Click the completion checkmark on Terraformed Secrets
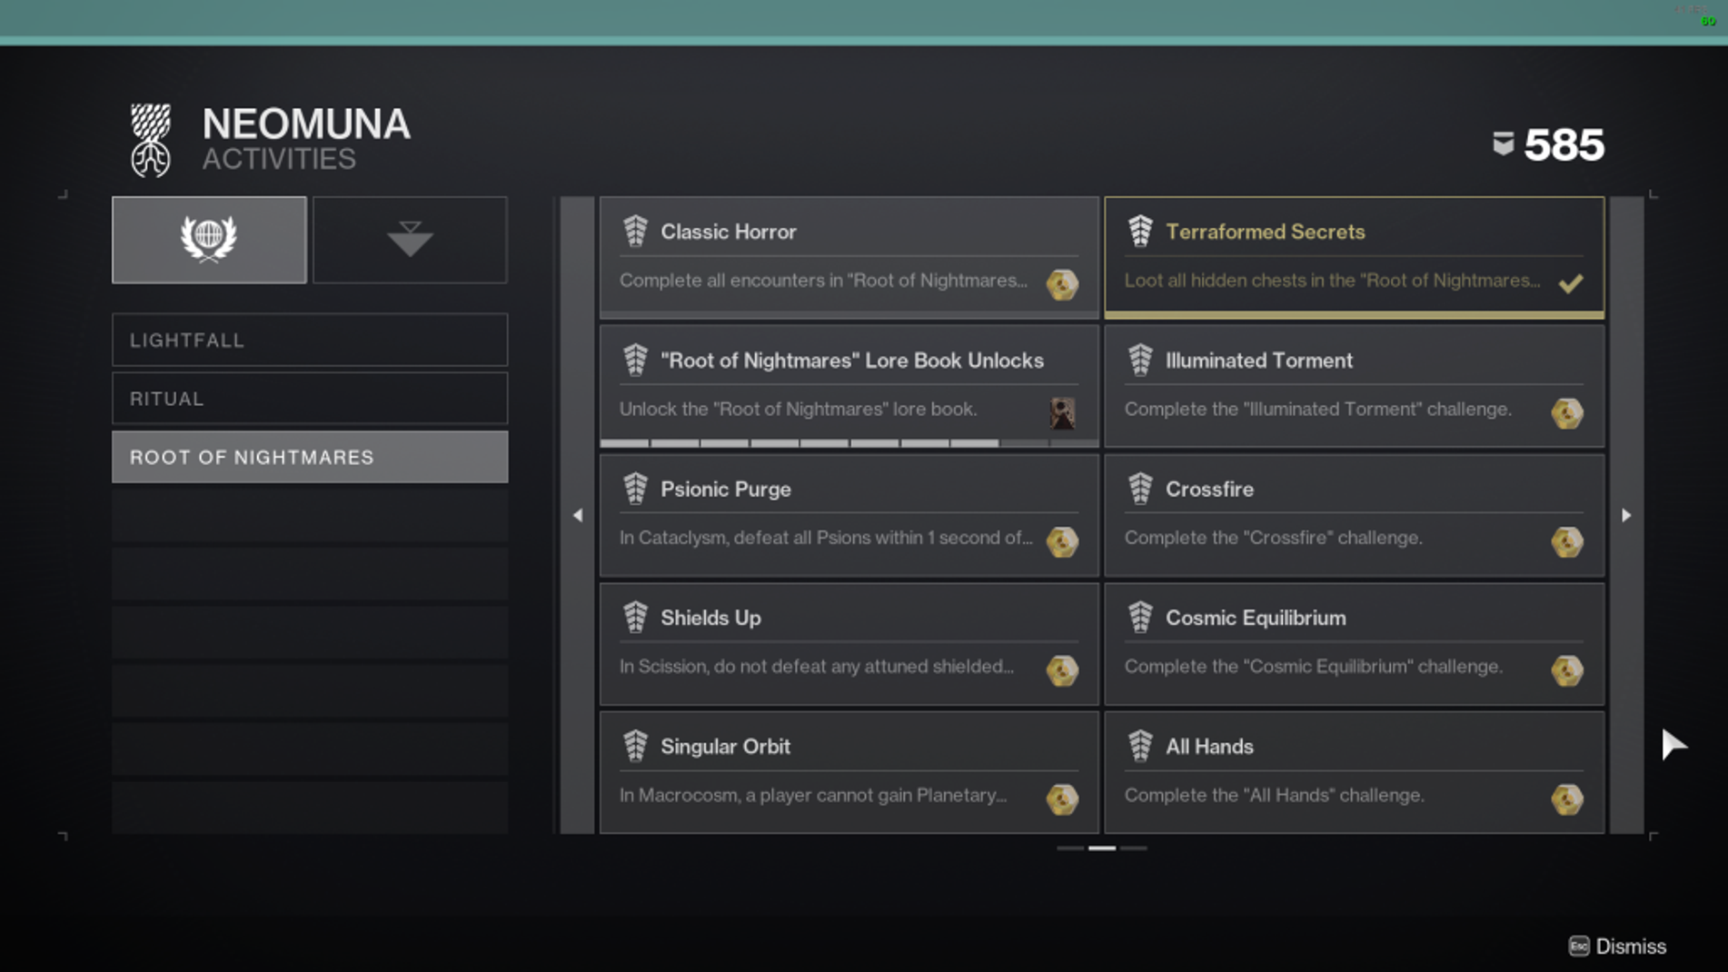The height and width of the screenshot is (972, 1728). (x=1571, y=283)
